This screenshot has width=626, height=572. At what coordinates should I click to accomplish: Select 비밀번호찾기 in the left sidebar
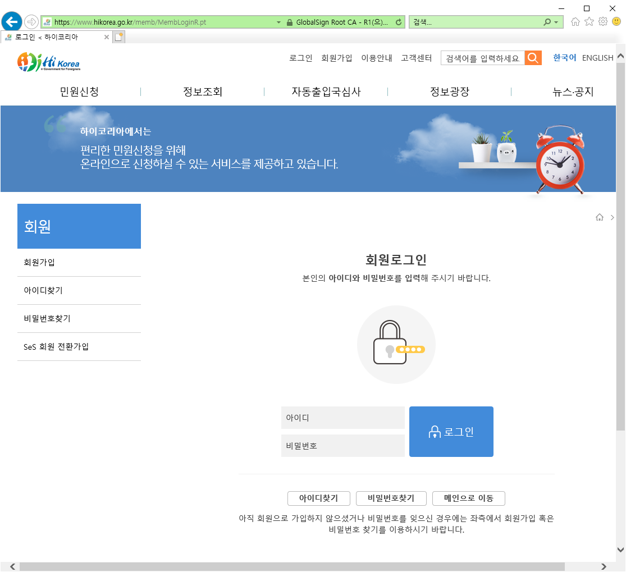(79, 318)
